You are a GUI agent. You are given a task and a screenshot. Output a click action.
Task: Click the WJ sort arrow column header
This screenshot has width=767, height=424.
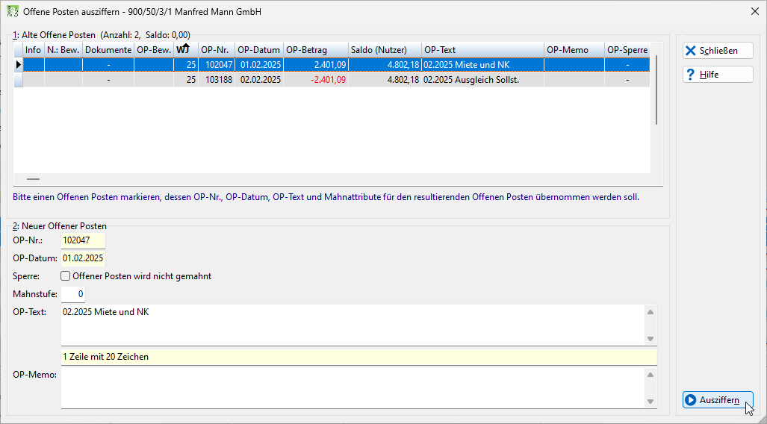point(186,49)
